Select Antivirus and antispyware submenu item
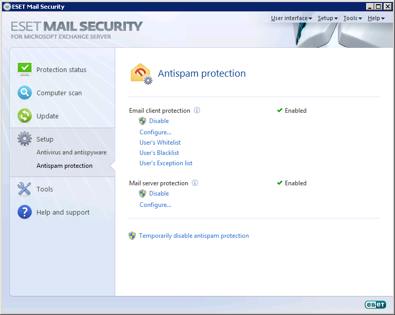 pos(71,152)
